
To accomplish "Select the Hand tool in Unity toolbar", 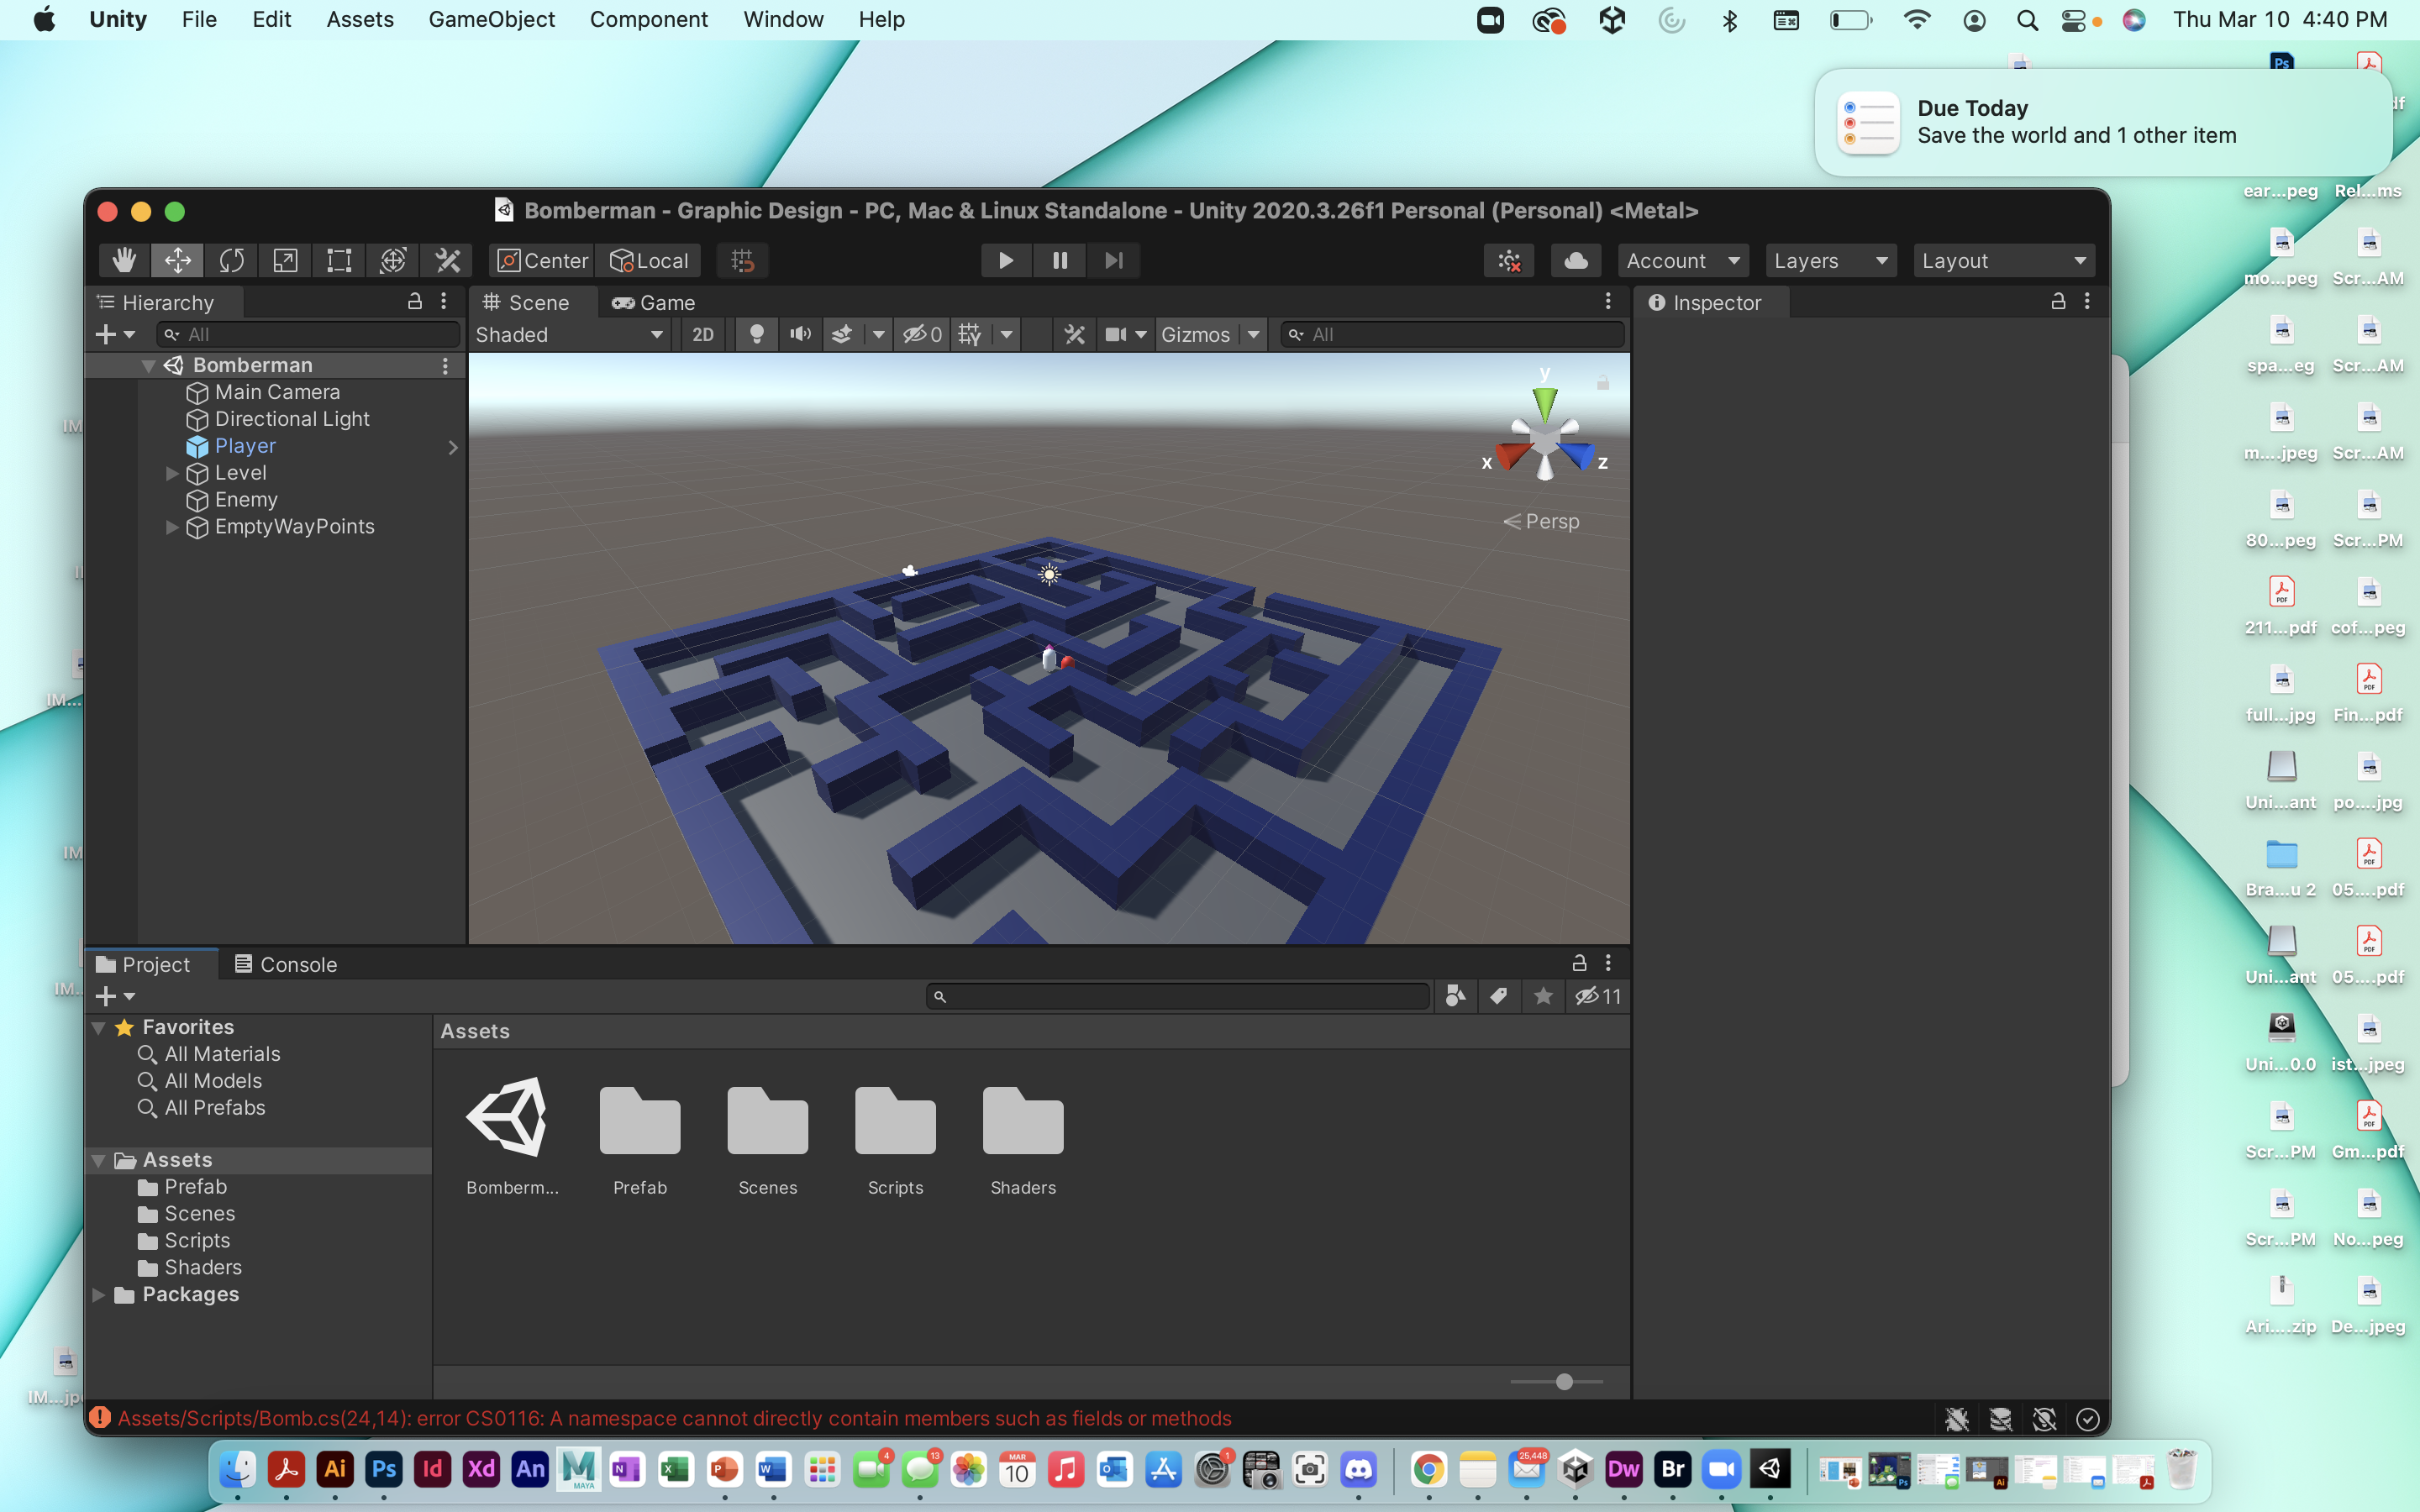I will (x=124, y=261).
